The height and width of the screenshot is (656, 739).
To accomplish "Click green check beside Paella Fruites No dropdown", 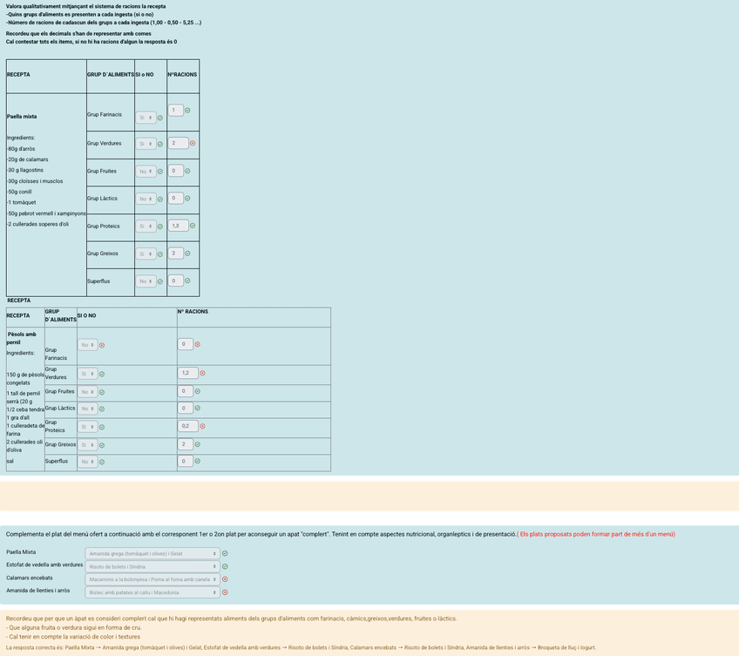I will click(x=160, y=172).
